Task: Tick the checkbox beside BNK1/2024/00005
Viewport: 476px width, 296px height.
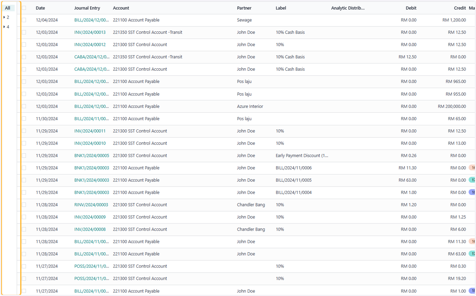Action: [x=24, y=156]
